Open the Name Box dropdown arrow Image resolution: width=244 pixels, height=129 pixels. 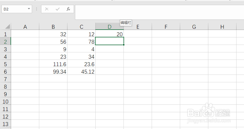(29, 9)
